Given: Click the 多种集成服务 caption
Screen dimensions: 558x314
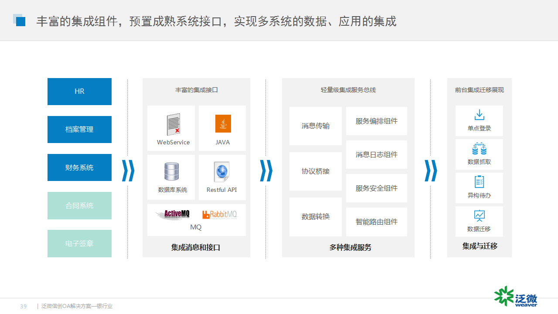Looking at the screenshot, I should (350, 247).
